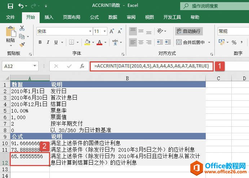Open the Customize Quick Access Toolbar arrow

(46, 6)
